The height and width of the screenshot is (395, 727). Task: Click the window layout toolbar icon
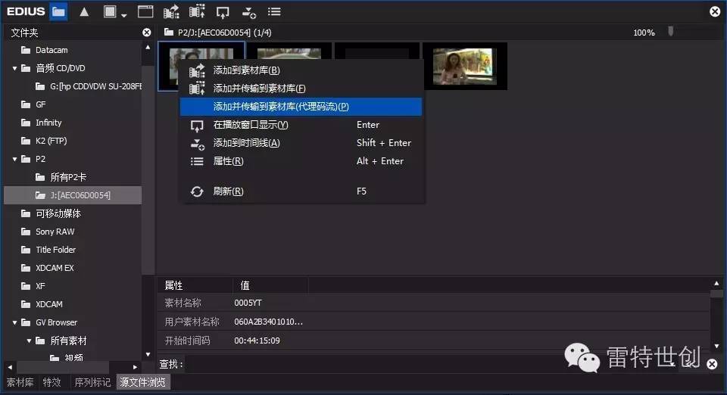click(145, 11)
